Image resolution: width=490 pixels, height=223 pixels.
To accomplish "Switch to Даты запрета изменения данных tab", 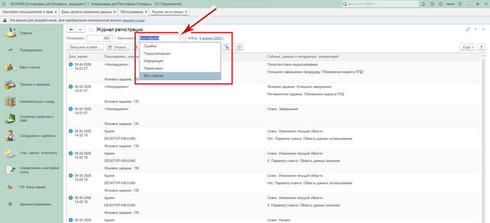I will pyautogui.click(x=87, y=11).
